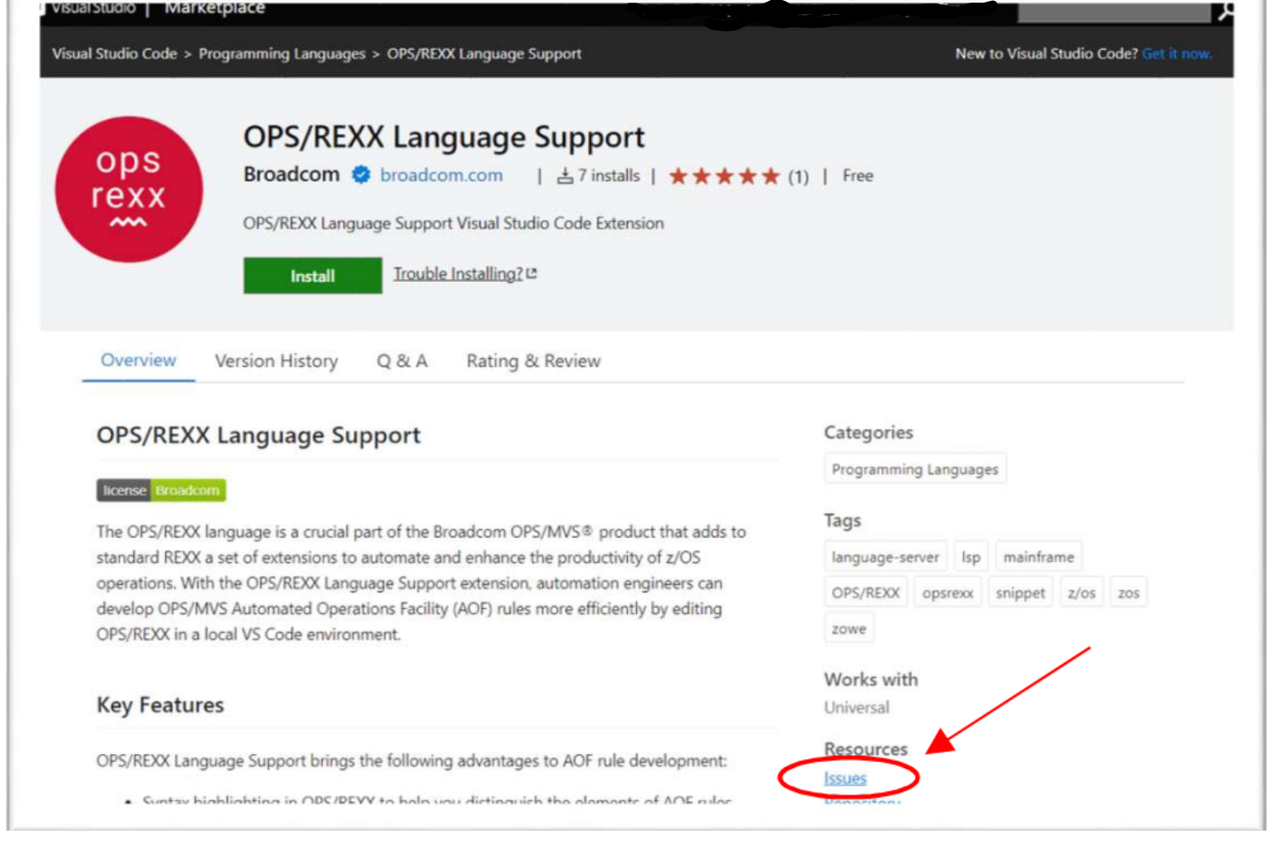Click the five-star rating icons

click(723, 177)
